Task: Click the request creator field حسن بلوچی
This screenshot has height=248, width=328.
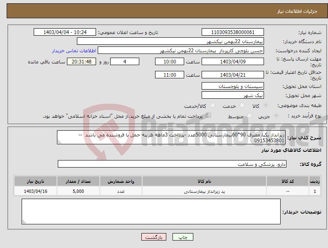Action: click(181, 51)
